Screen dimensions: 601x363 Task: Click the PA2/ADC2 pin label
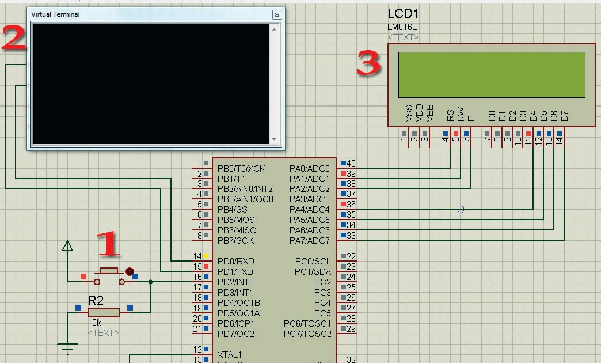(310, 189)
